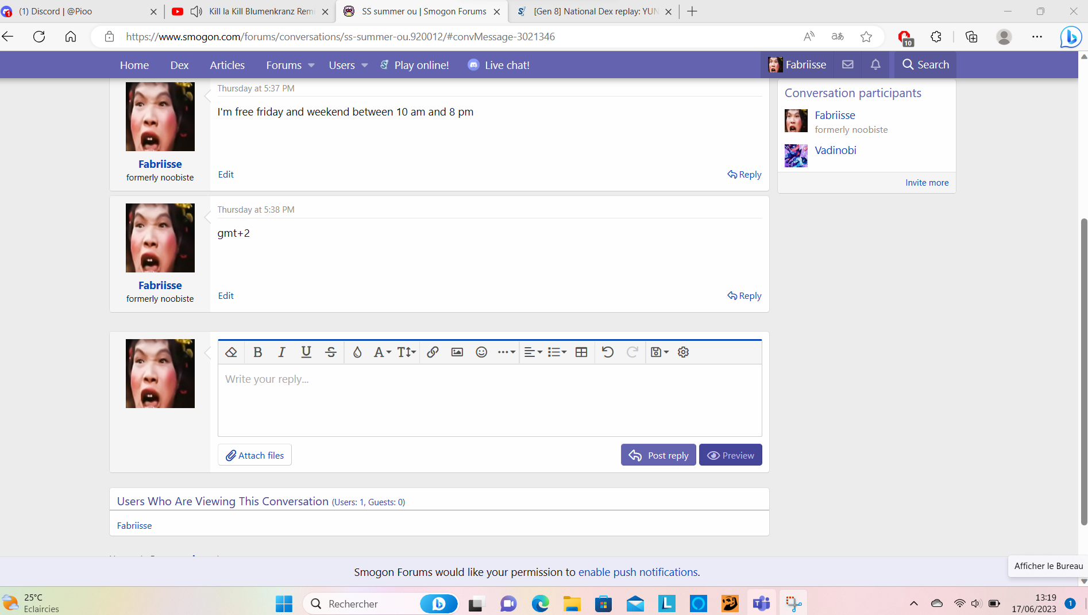Insert a link with the chain icon
This screenshot has width=1088, height=615.
(433, 352)
